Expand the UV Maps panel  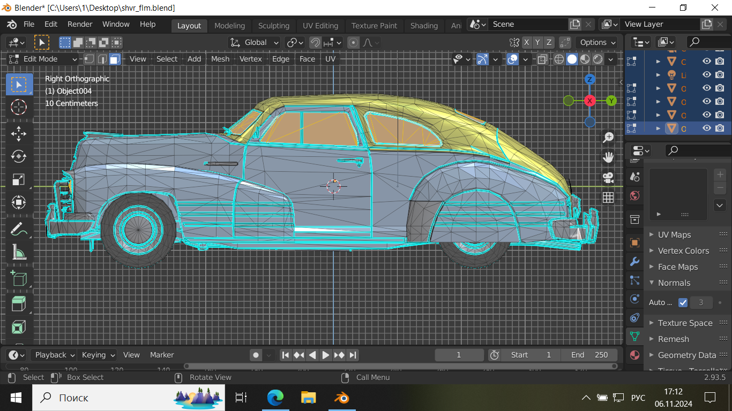point(674,234)
